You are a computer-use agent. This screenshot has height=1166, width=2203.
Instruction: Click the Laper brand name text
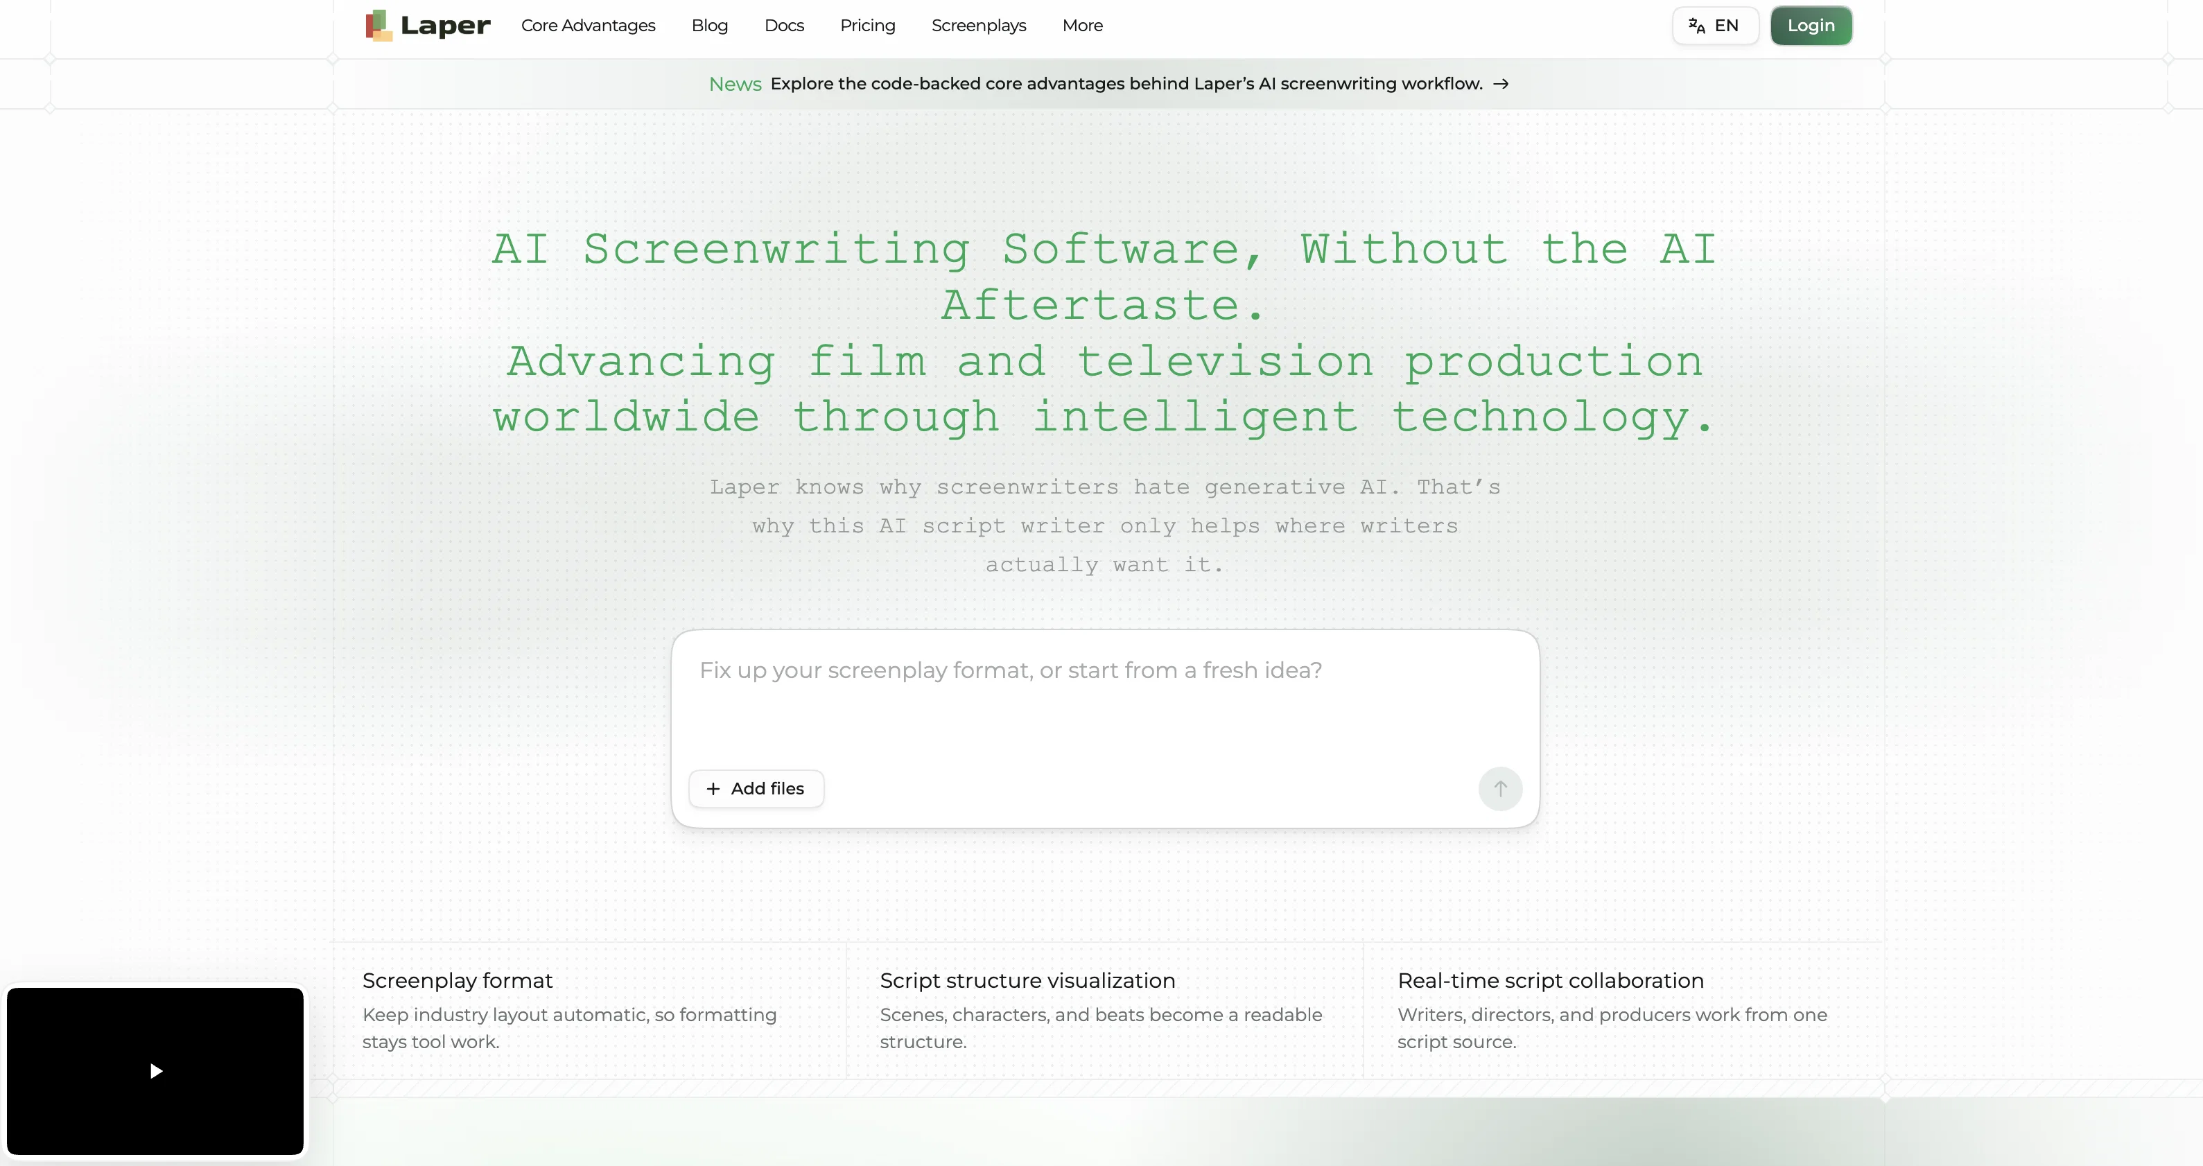[x=446, y=26]
